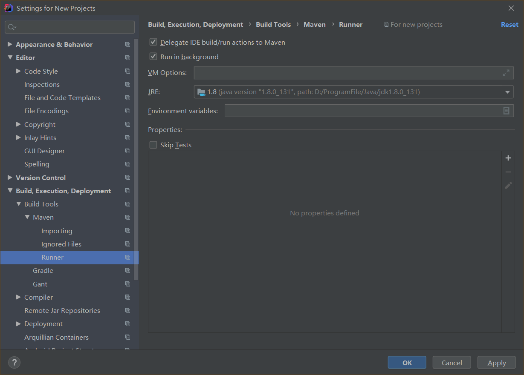
Task: Click project-level icon beside Build Tools
Action: (127, 204)
